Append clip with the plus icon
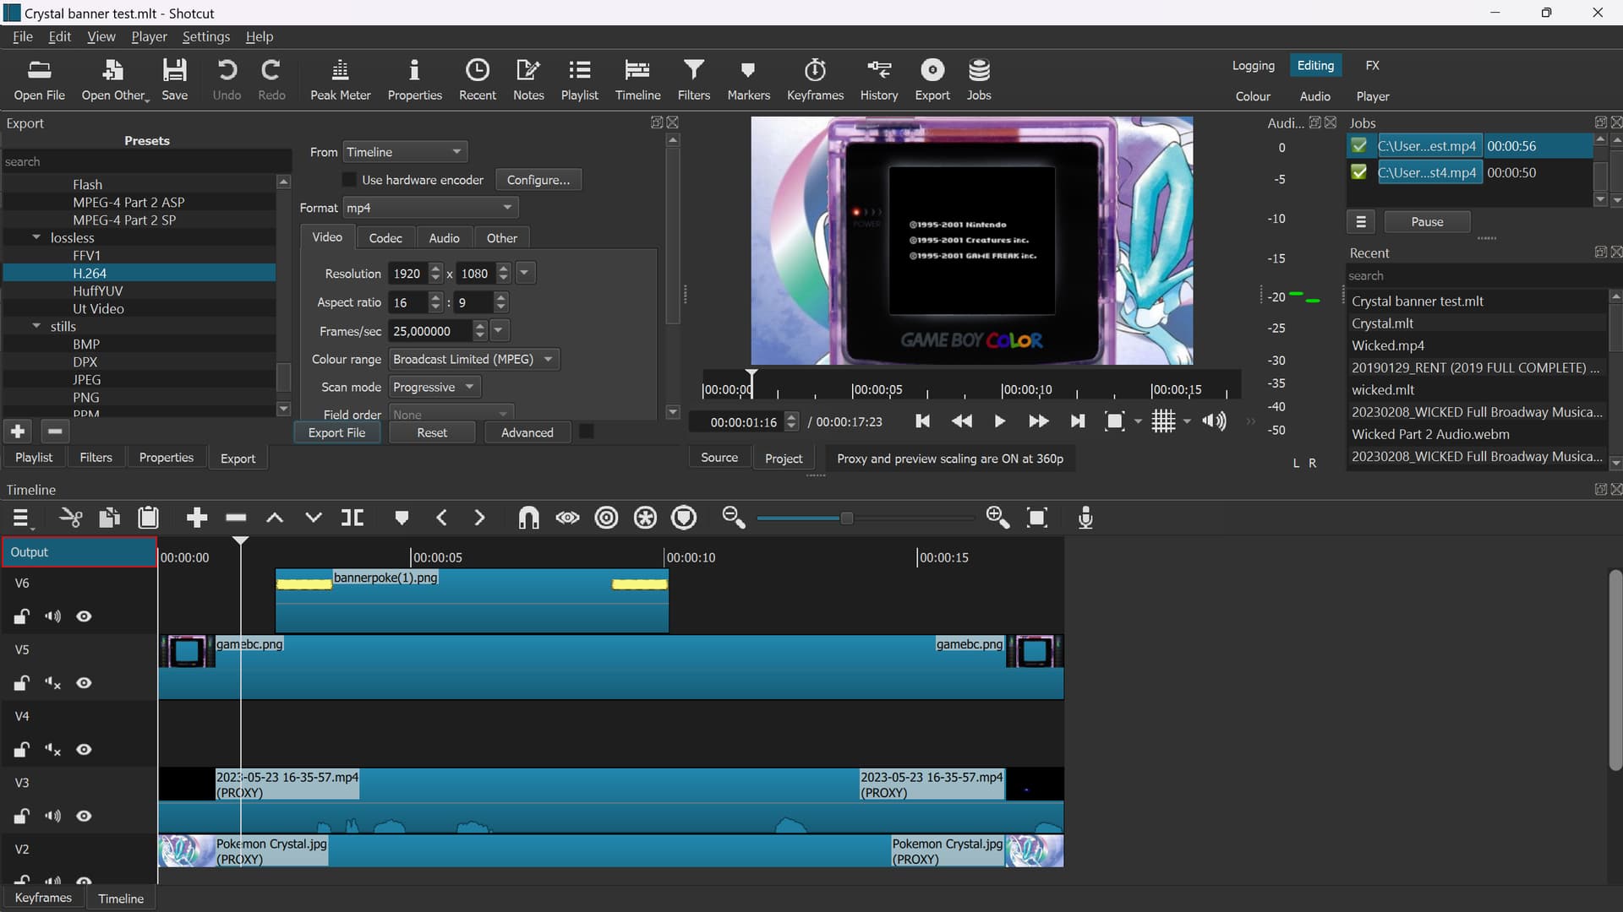Screen dimensions: 1623x912 point(197,518)
